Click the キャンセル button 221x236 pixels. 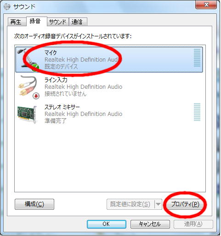(150, 224)
